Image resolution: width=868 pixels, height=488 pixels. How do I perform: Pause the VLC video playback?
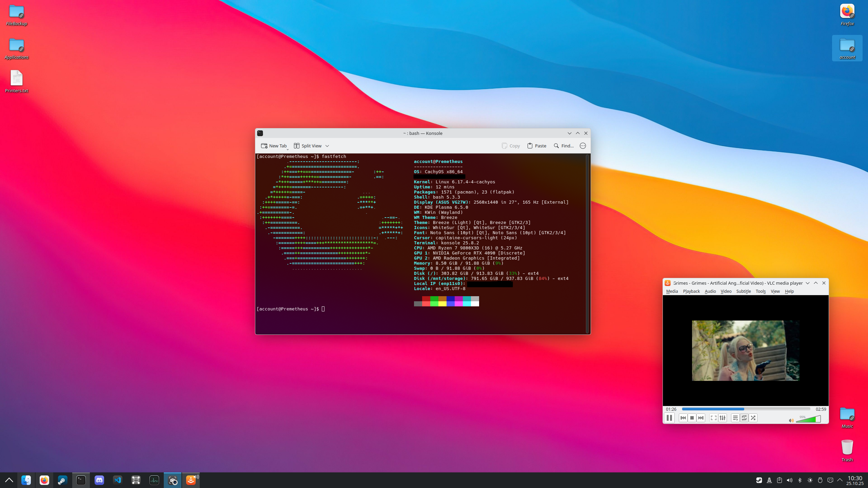click(669, 418)
